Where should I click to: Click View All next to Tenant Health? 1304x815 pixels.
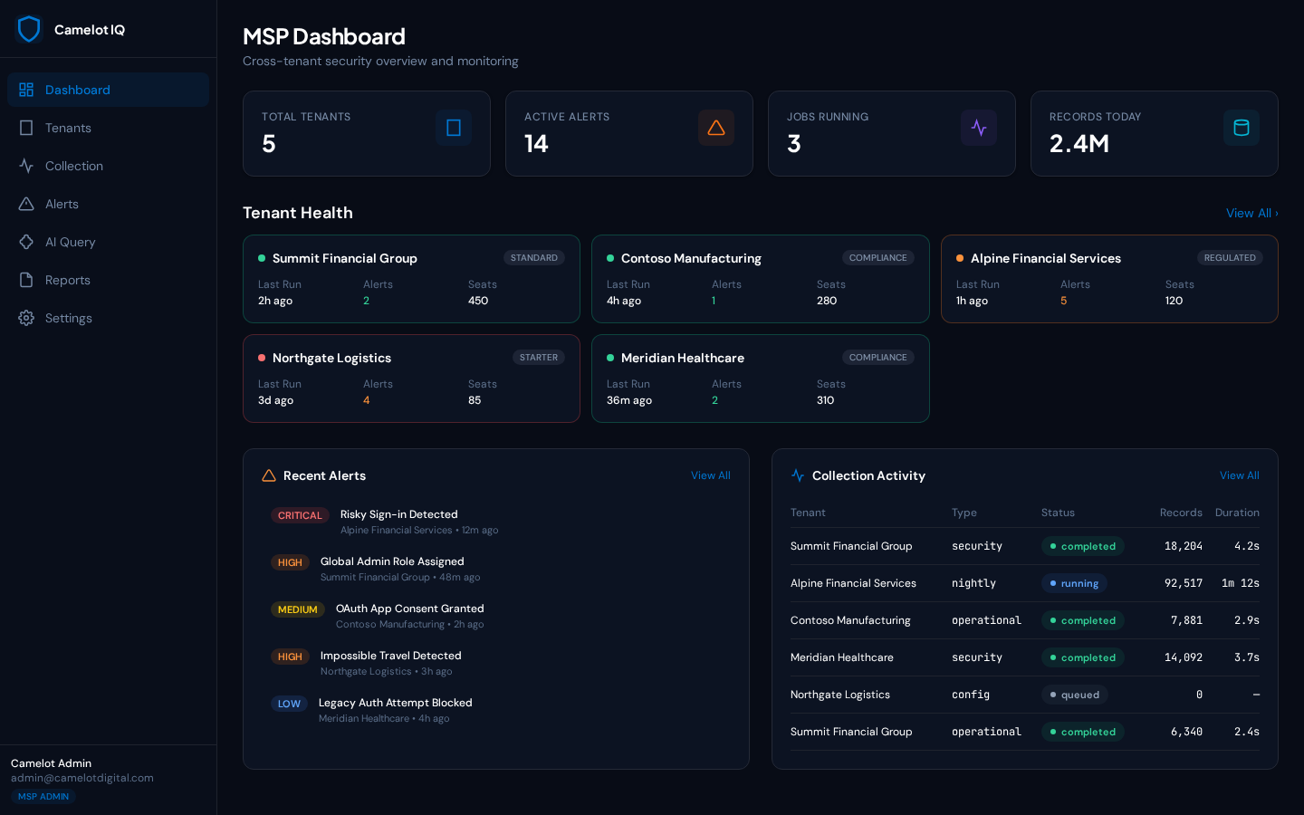point(1251,213)
